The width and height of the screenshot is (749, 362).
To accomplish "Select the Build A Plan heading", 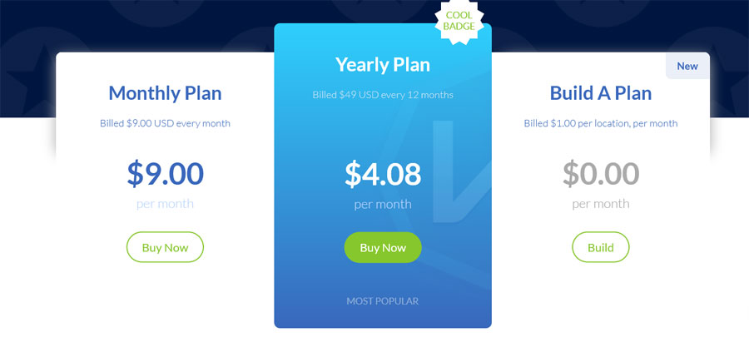I will pyautogui.click(x=600, y=92).
